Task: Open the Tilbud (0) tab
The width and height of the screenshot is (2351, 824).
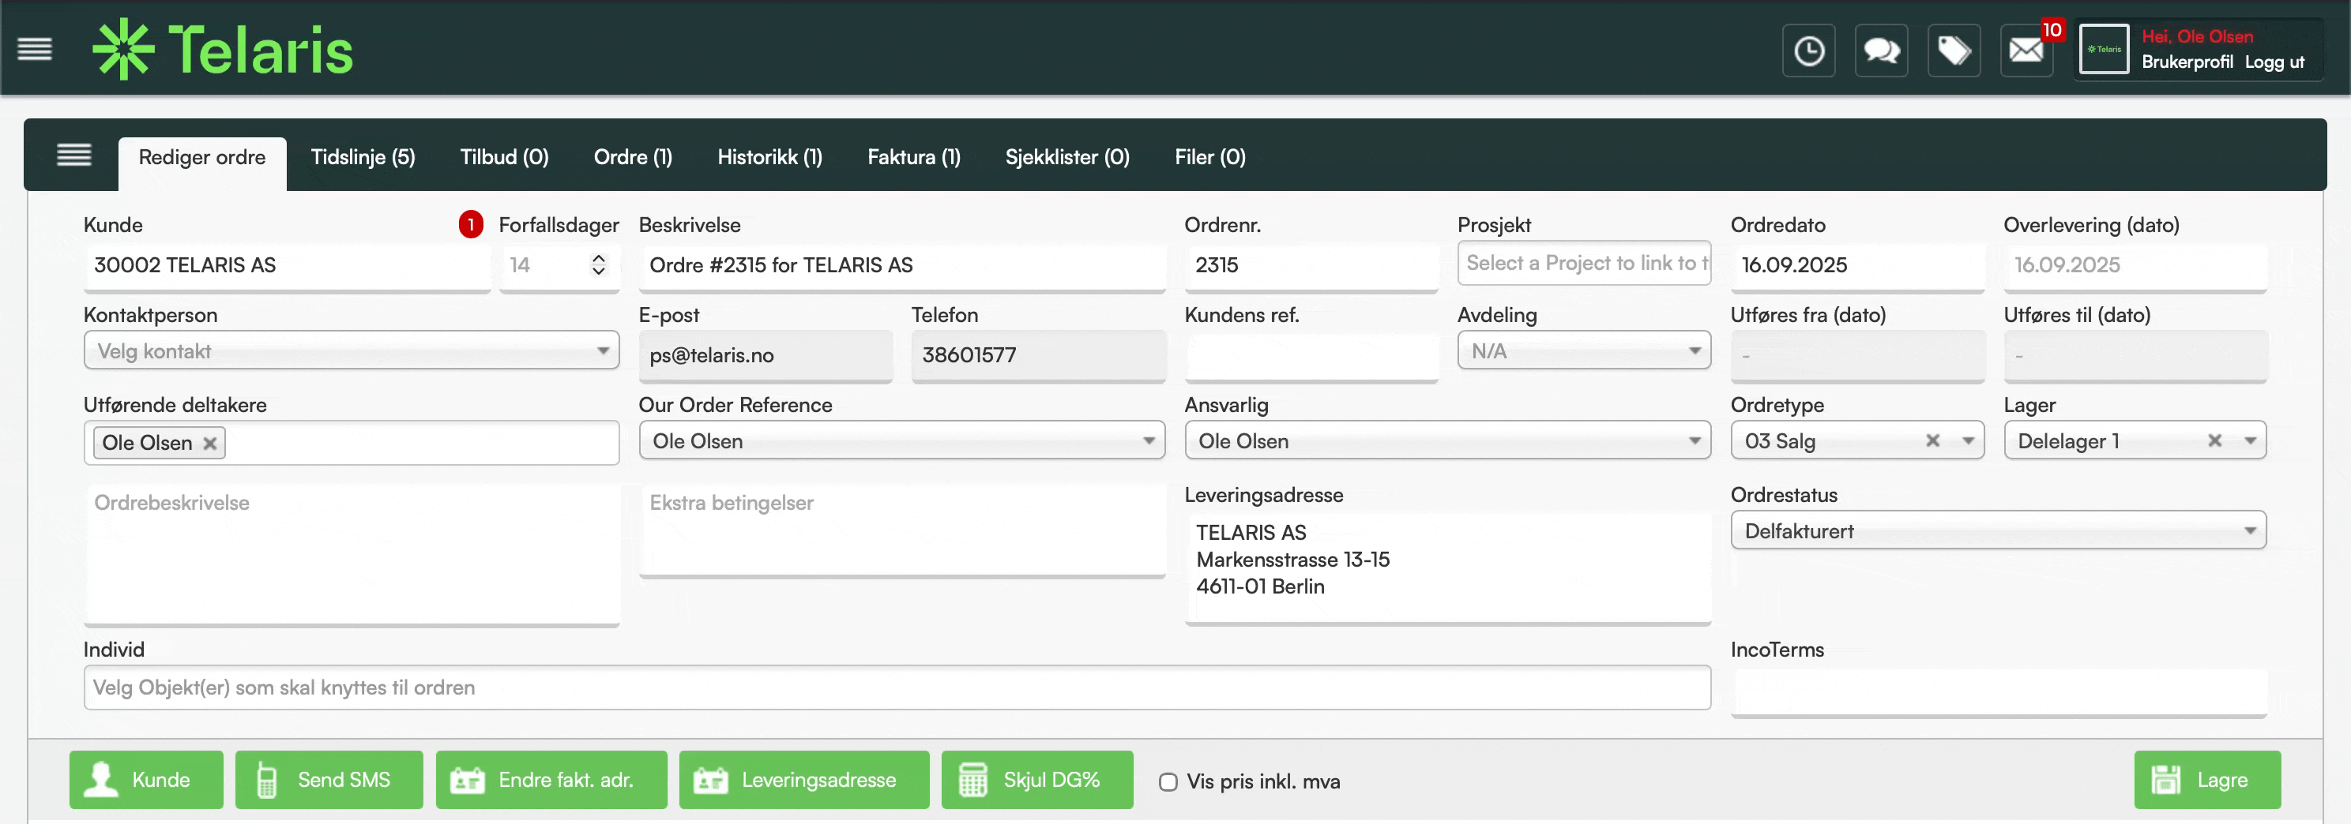Action: (505, 158)
